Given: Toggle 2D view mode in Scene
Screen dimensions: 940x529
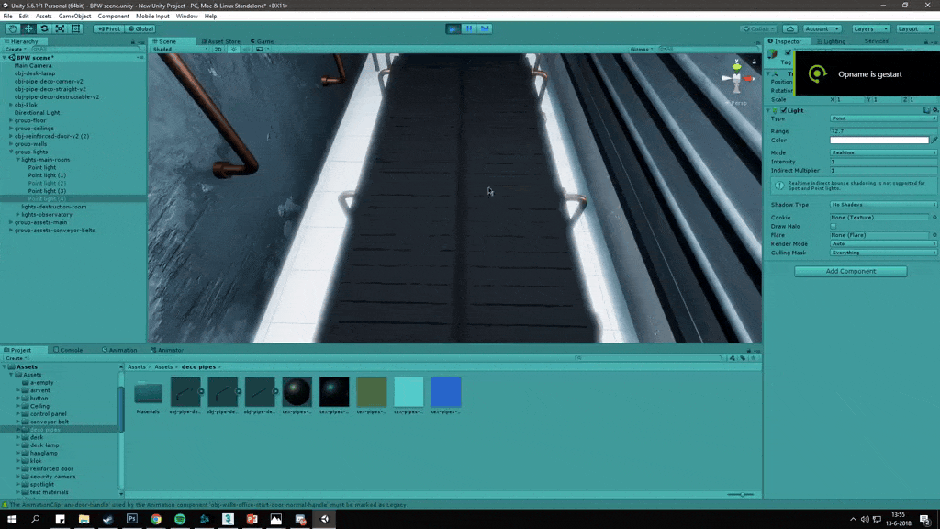Looking at the screenshot, I should pos(218,50).
